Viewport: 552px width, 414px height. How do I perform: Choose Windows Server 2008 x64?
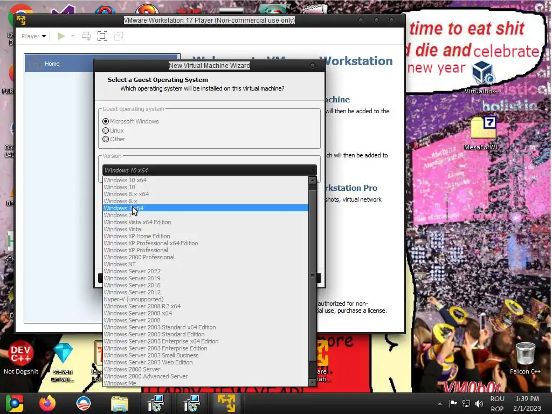coord(205,313)
